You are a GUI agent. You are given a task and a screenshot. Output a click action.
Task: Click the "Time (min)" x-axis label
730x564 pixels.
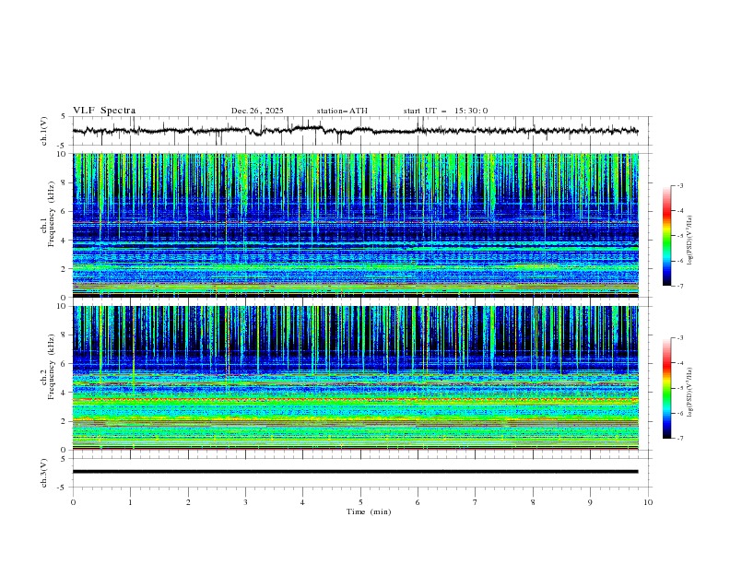click(369, 511)
